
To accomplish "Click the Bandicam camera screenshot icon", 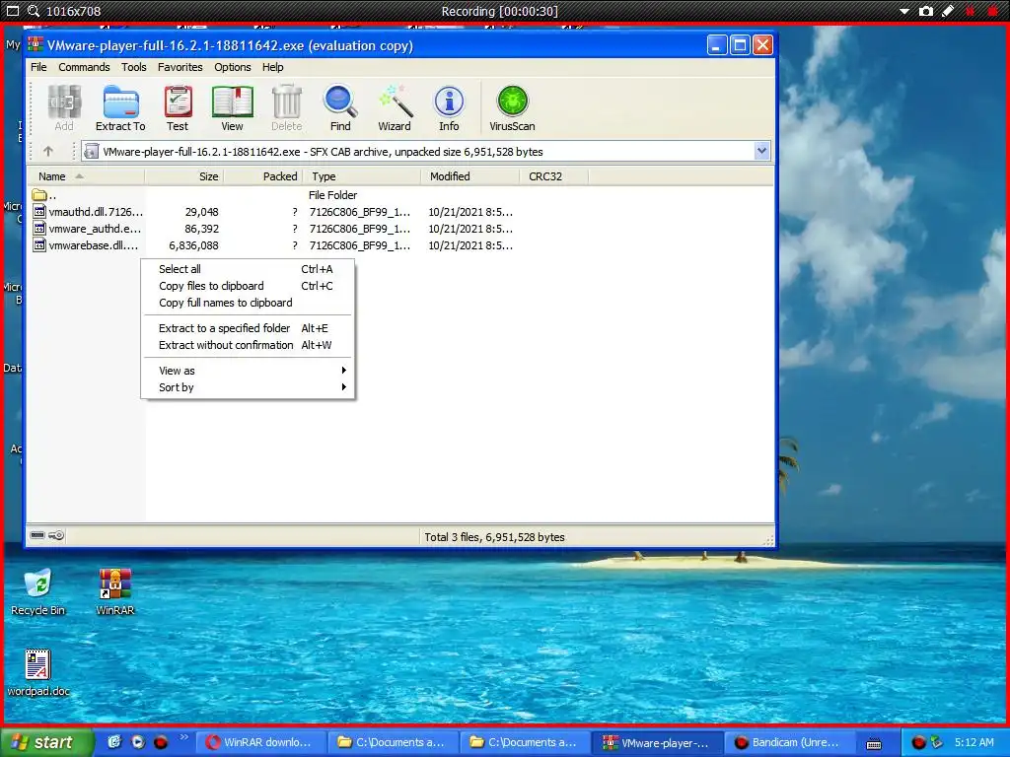I will [925, 11].
